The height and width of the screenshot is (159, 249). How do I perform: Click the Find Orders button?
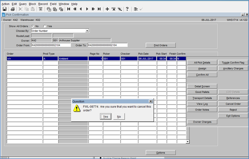(161, 45)
